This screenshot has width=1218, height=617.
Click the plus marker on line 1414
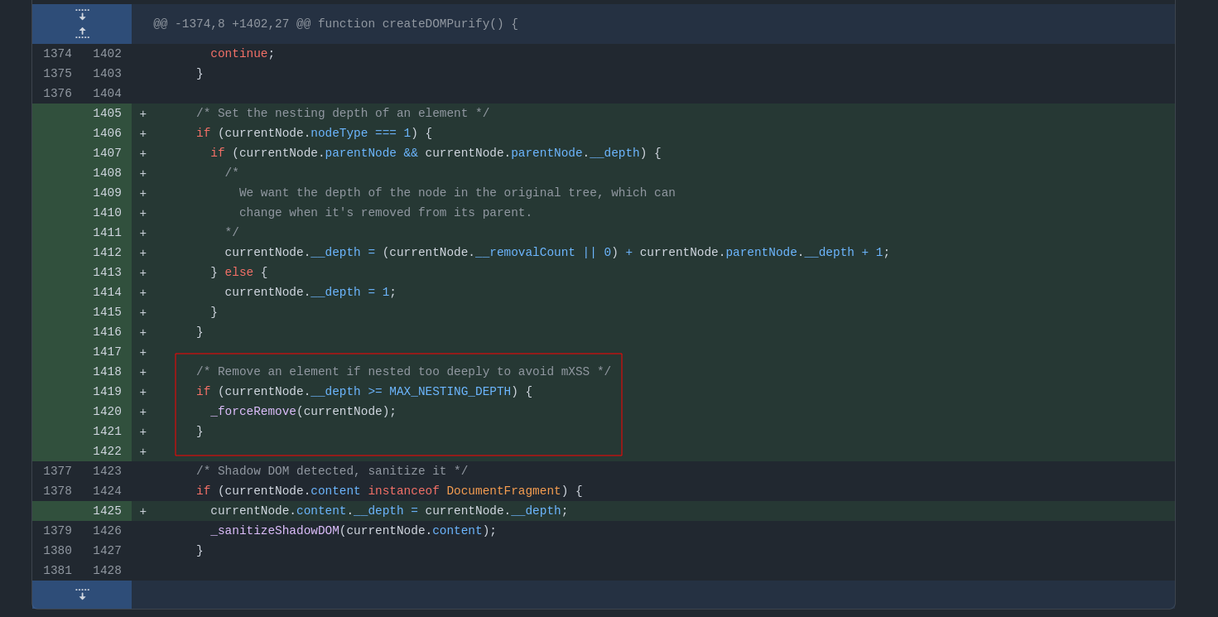pyautogui.click(x=142, y=292)
